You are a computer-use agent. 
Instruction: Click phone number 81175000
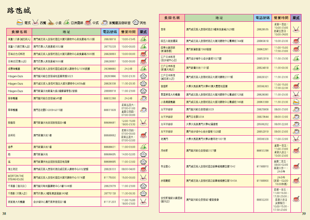click(110, 178)
